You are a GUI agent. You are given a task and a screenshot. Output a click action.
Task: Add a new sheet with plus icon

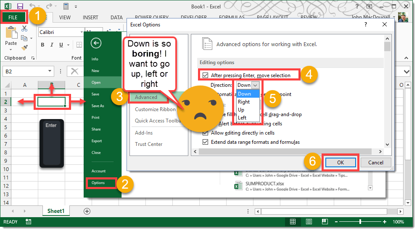pos(87,211)
